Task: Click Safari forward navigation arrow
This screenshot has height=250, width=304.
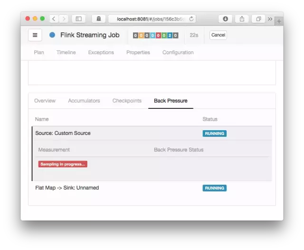Action: click(x=63, y=19)
